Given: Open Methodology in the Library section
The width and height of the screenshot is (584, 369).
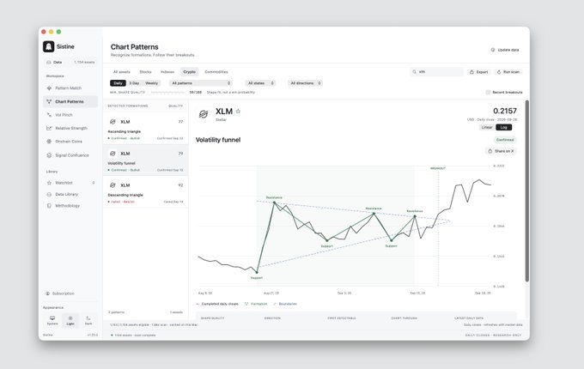Looking at the screenshot, I should coord(70,206).
